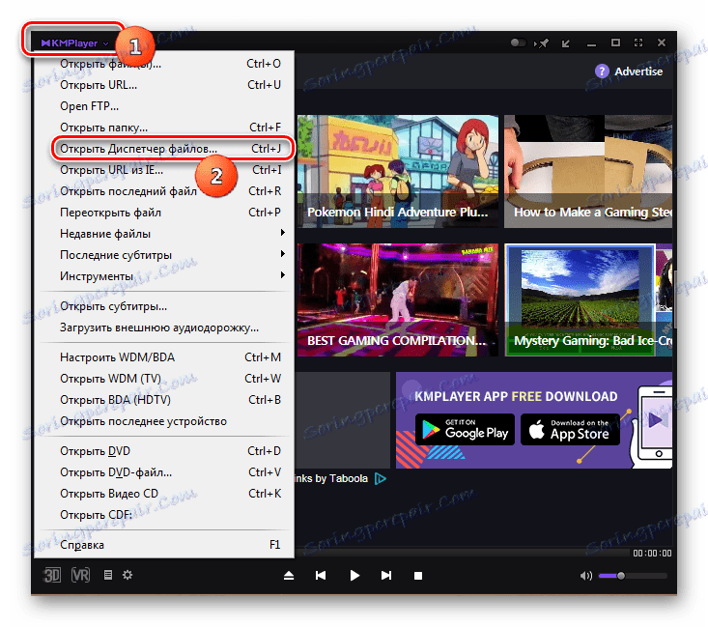
Task: Click the purple help question mark icon
Action: [x=602, y=71]
